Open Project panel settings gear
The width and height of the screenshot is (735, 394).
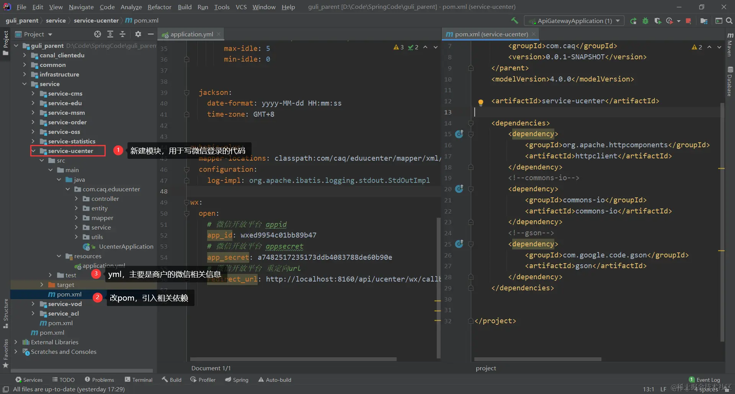coord(138,34)
